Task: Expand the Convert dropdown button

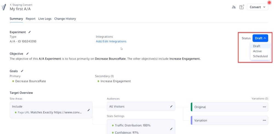Action: (x=258, y=7)
